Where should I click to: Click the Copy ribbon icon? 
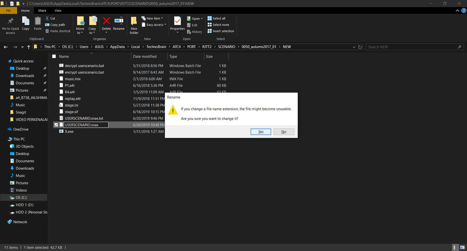point(26,21)
